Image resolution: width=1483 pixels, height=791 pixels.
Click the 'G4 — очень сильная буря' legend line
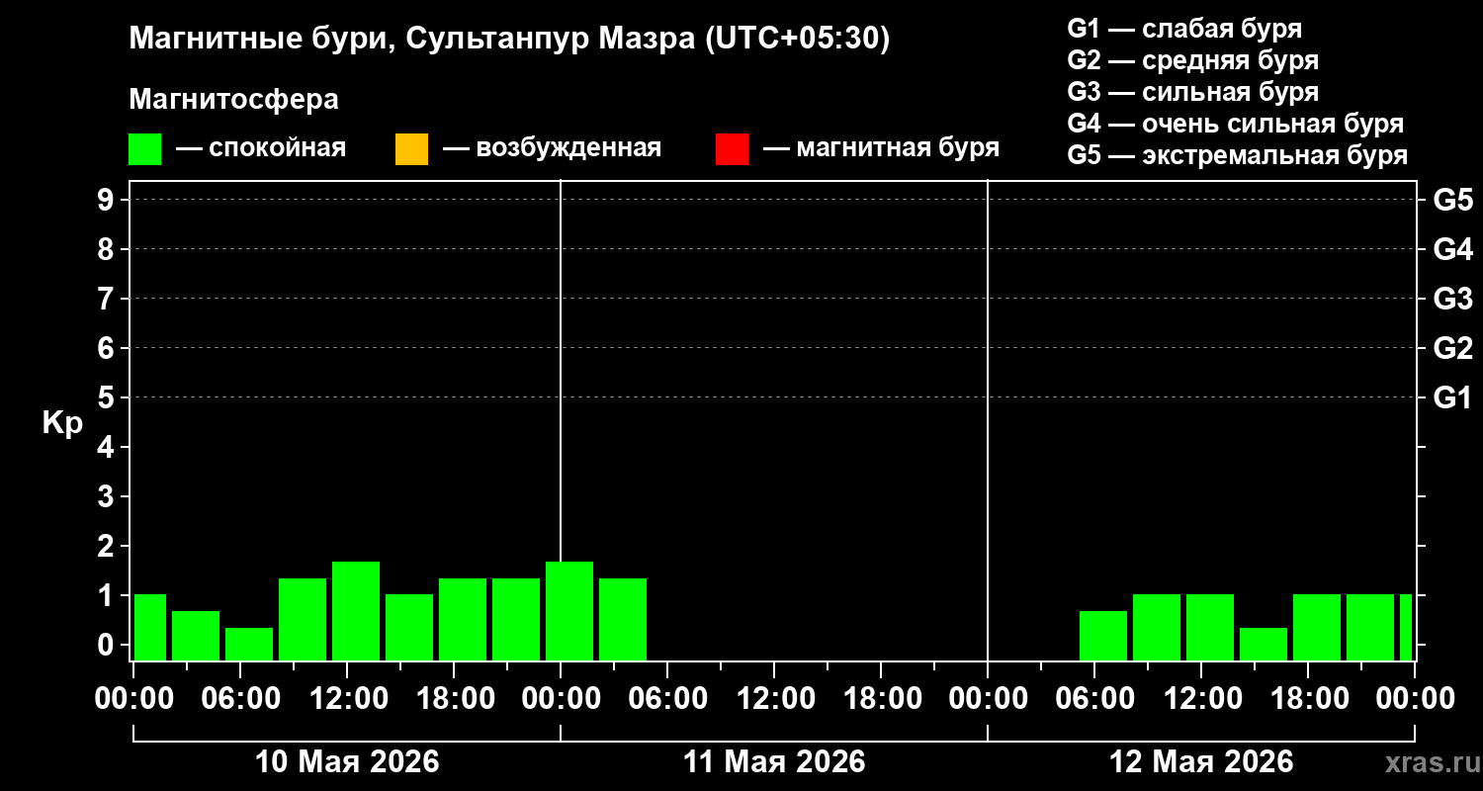click(1235, 124)
